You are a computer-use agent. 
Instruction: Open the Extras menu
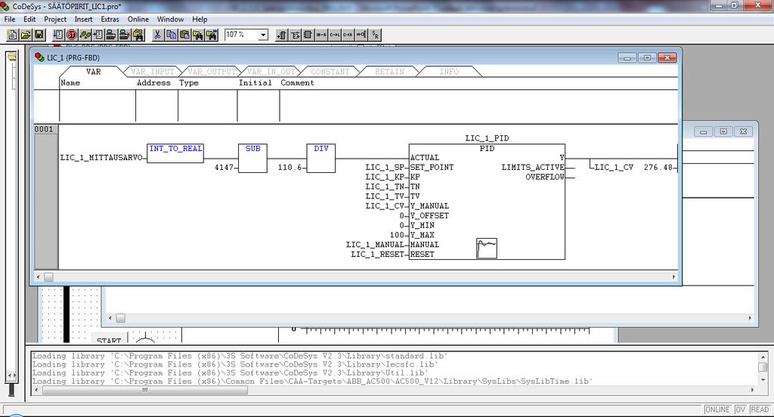point(110,19)
